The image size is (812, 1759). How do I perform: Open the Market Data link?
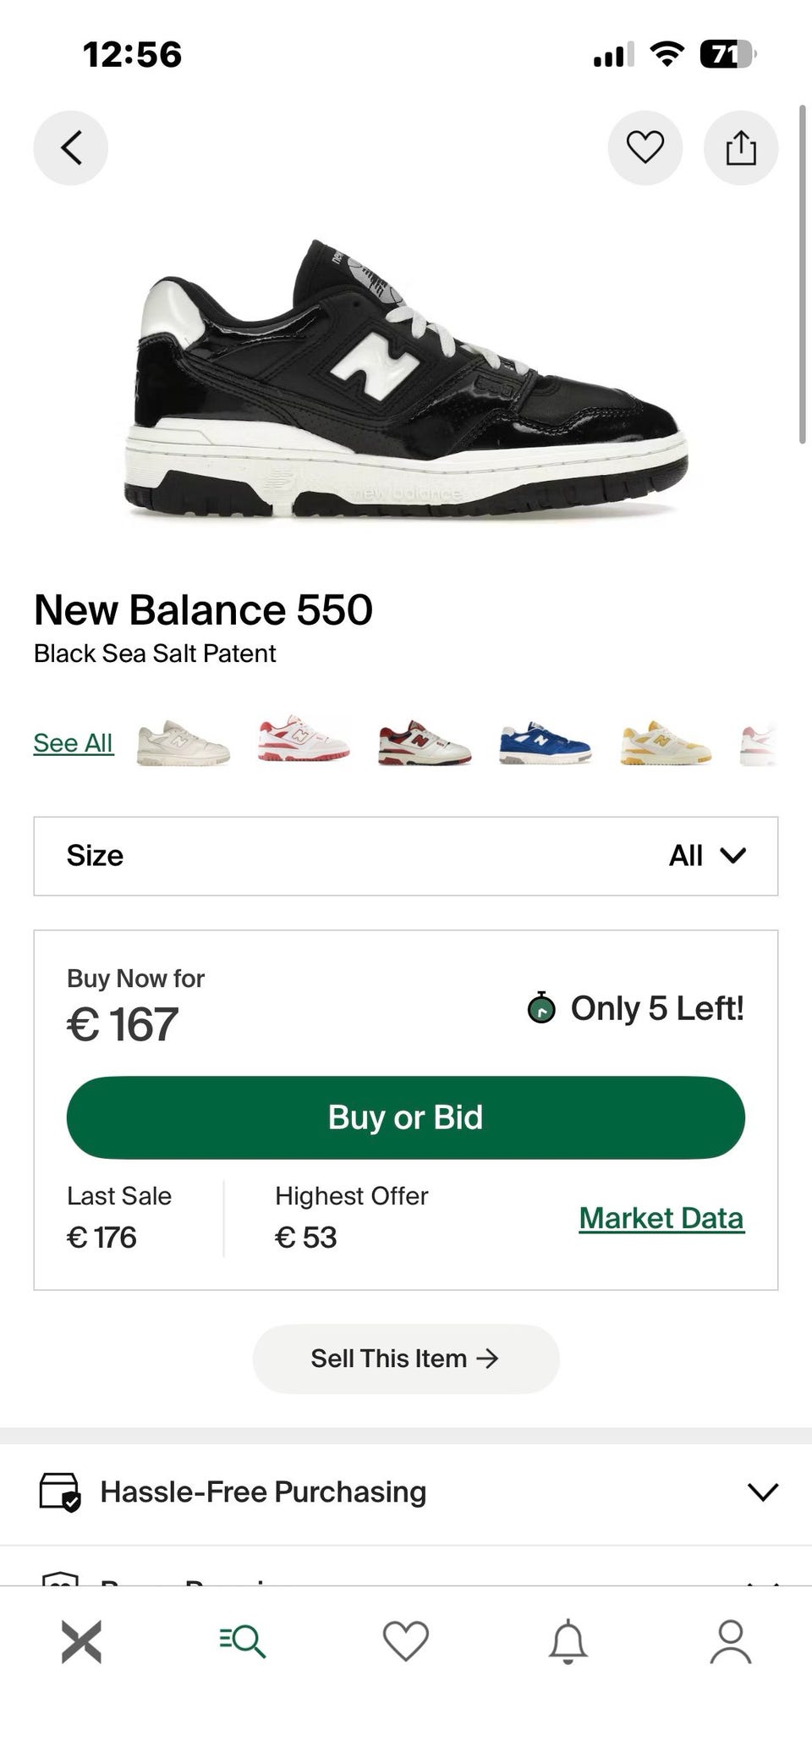661,1218
